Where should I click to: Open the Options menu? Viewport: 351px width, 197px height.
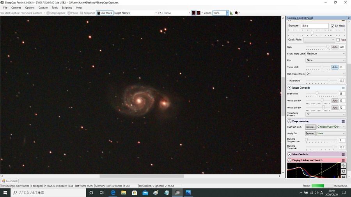click(30, 8)
